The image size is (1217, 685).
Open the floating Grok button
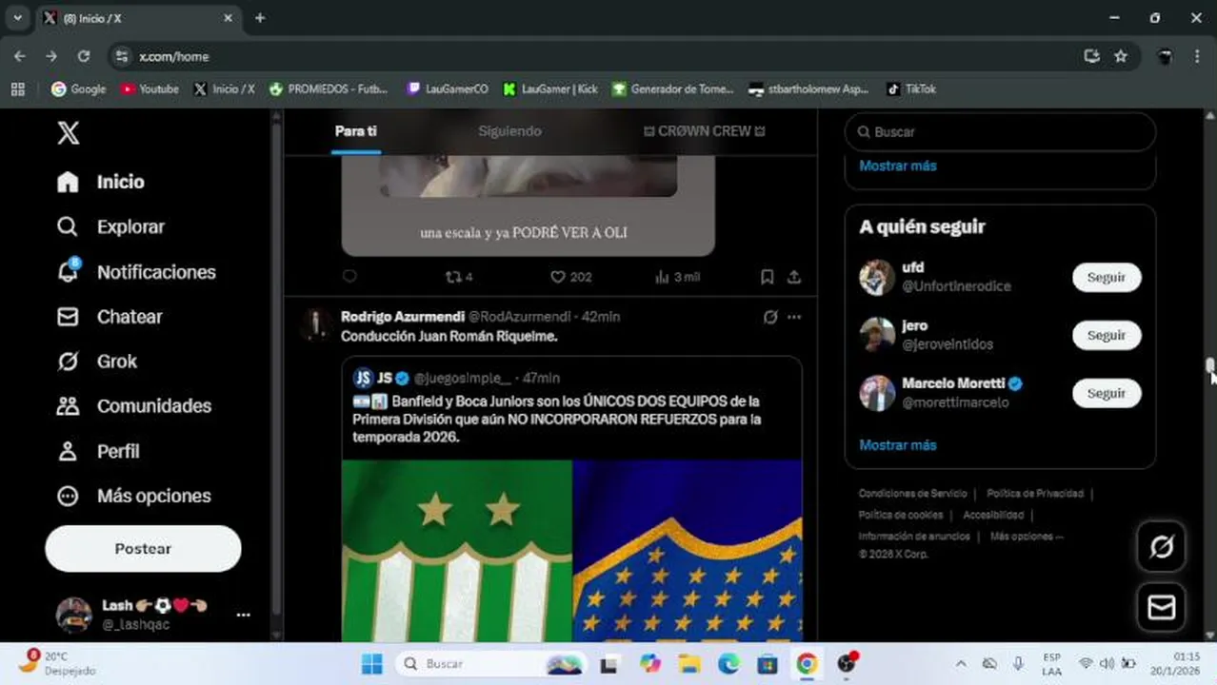(1162, 546)
